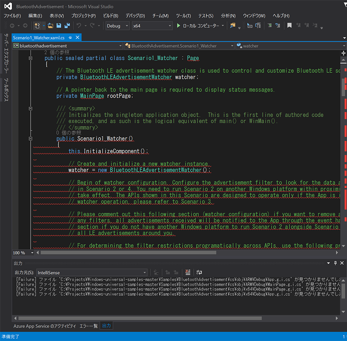Open the ビルド(B) menu
This screenshot has height=341, width=347.
[111, 16]
